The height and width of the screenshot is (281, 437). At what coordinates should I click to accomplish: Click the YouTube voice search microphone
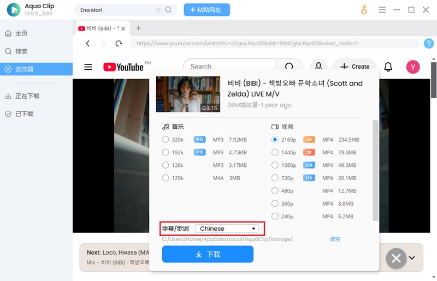318,66
